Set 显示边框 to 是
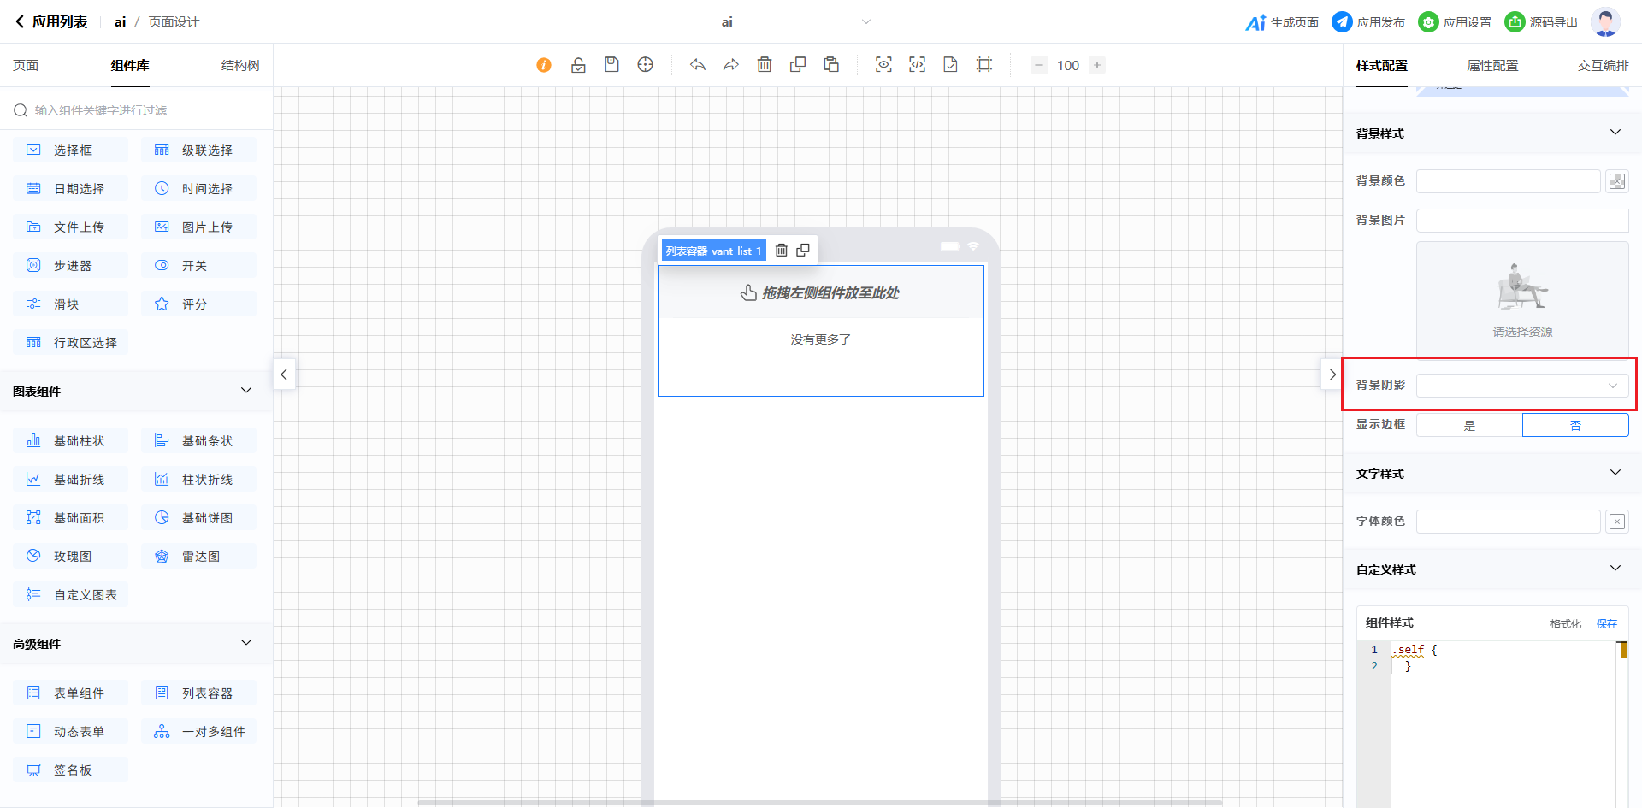This screenshot has height=808, width=1642. pos(1469,425)
